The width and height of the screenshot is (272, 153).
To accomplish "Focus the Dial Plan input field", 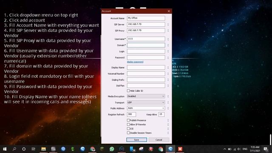I will coord(146,85).
